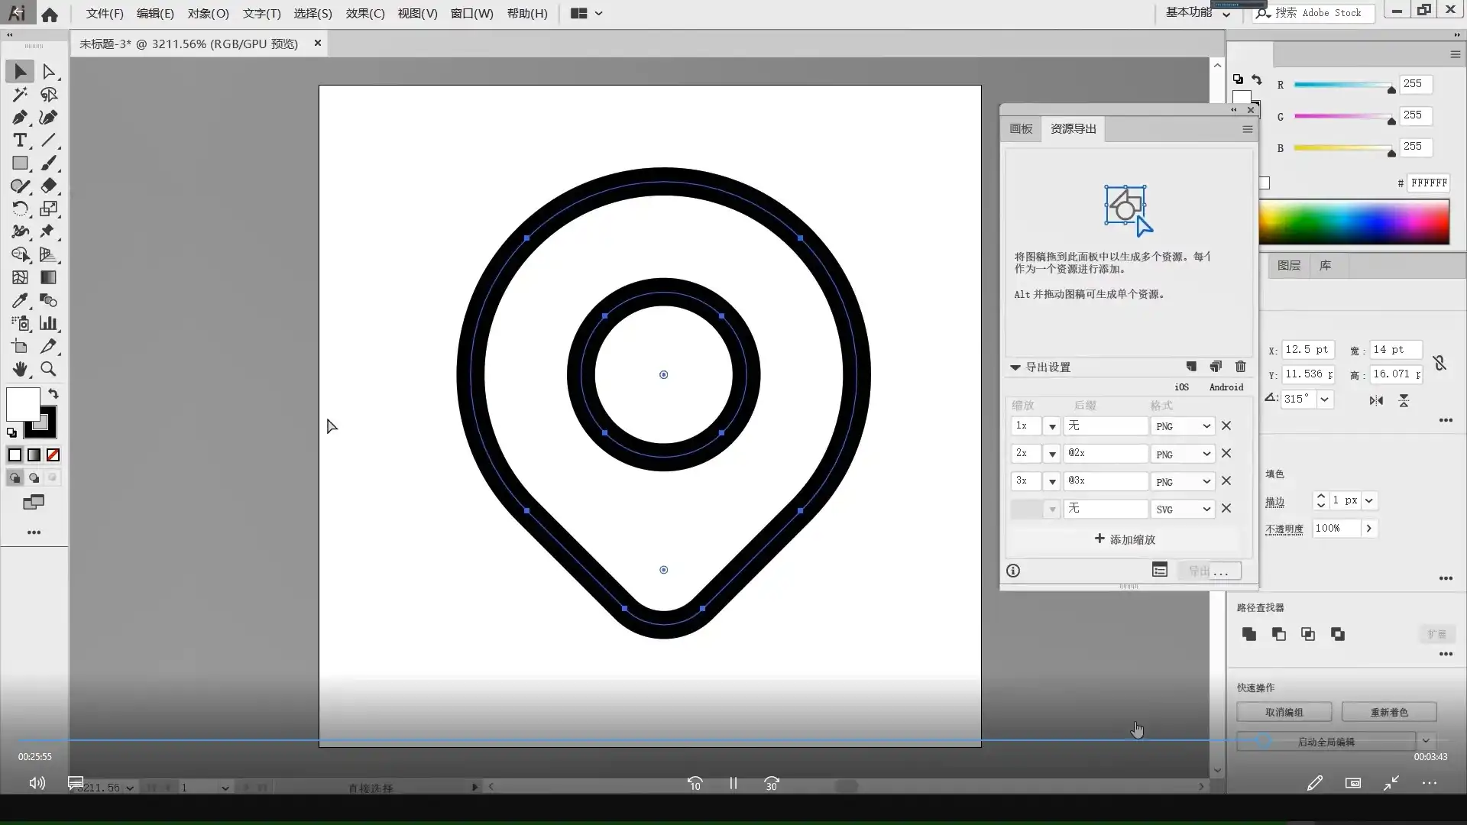This screenshot has width=1467, height=825.
Task: Click the Unite shape icon in Pathfinder
Action: (1249, 634)
